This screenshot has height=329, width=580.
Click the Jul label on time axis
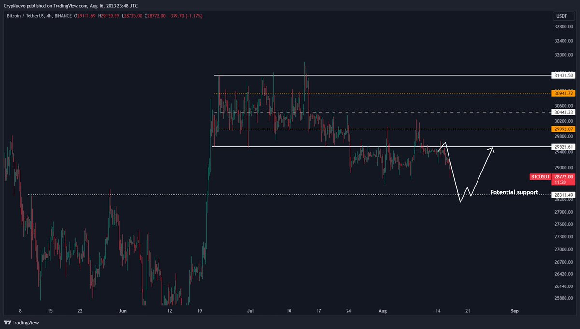click(250, 311)
